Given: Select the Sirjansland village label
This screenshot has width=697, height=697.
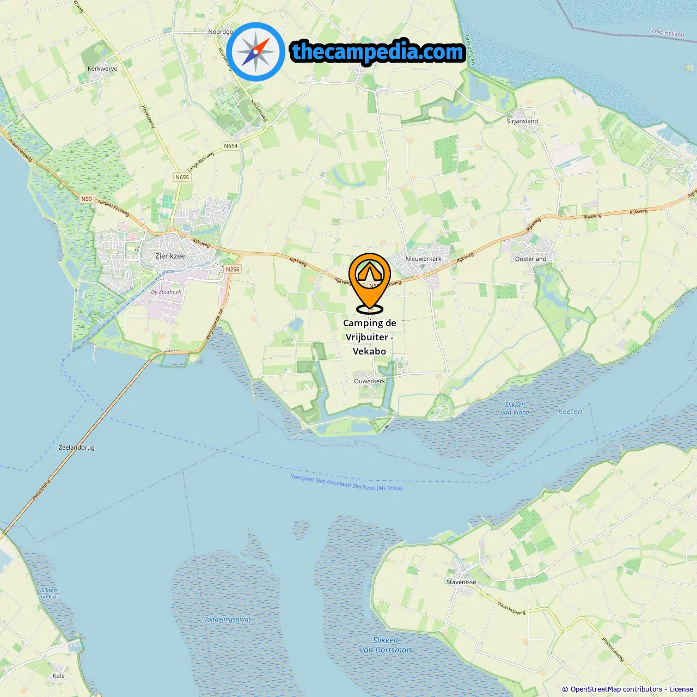Looking at the screenshot, I should (x=522, y=121).
